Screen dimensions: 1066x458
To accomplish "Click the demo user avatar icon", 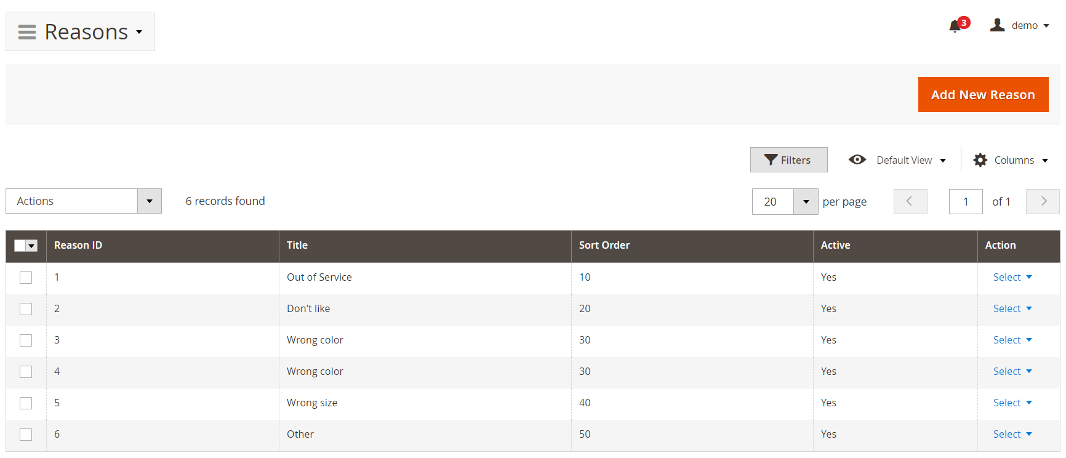I will pos(997,25).
